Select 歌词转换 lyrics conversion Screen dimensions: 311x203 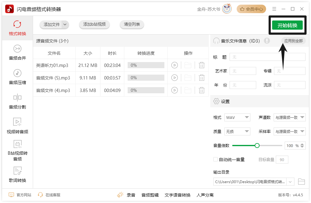[x=17, y=175]
